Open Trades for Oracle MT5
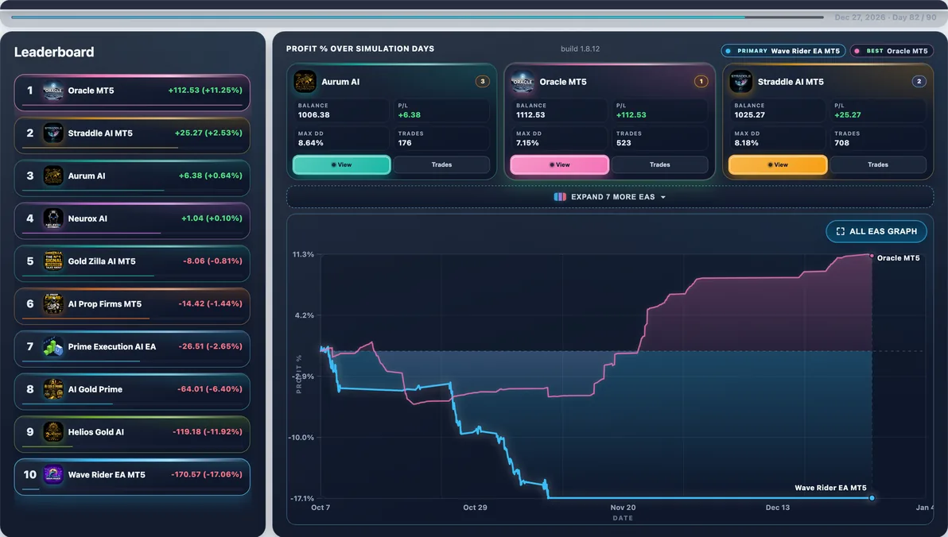 (659, 165)
